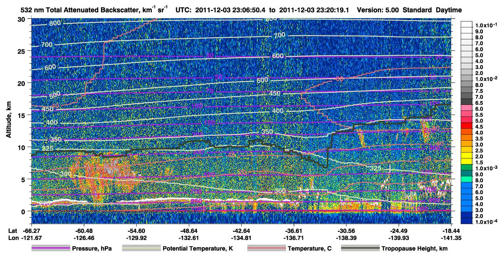Click the 'Lat' row label
Screen dimensions: 501x257
pos(12,231)
